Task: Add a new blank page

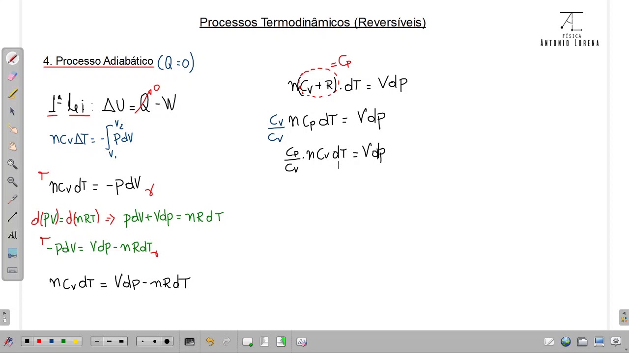Action: pos(248,342)
